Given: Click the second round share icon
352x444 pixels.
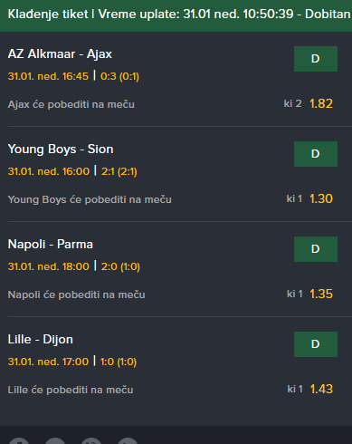Looking at the screenshot, I should 55,440.
